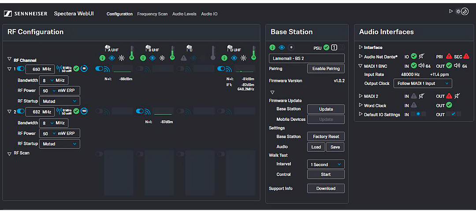Toggle RF Channel 2 enable switch
This screenshot has width=476, height=214.
click(20, 111)
